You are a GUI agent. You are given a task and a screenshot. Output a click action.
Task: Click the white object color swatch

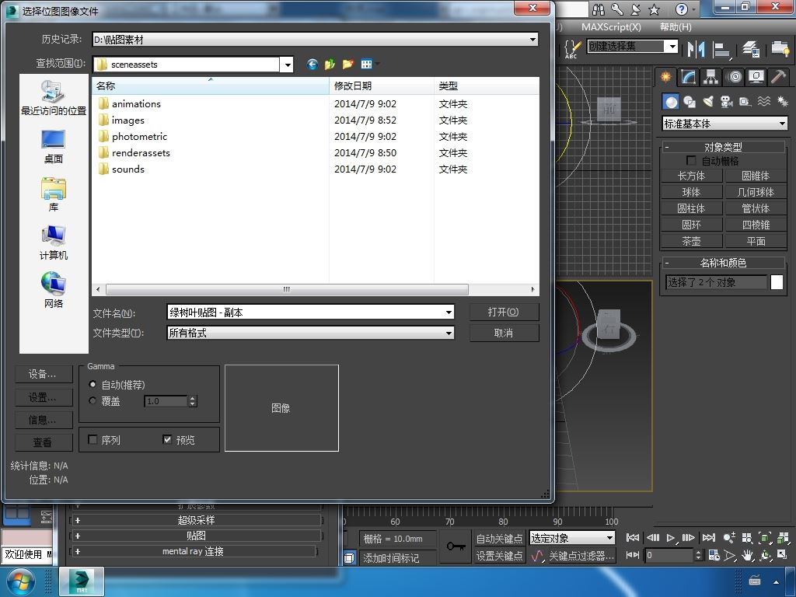pyautogui.click(x=777, y=282)
